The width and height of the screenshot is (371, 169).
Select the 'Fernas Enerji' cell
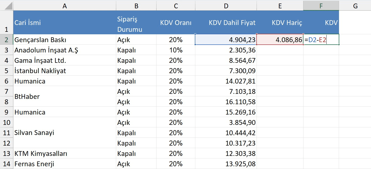coord(65,164)
